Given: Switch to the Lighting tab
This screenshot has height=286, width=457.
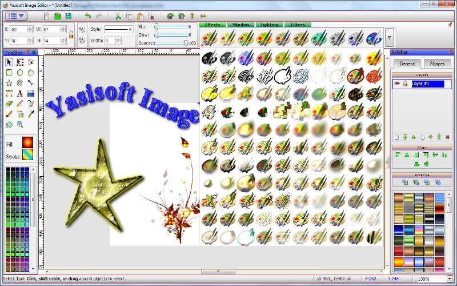Looking at the screenshot, I should (269, 25).
